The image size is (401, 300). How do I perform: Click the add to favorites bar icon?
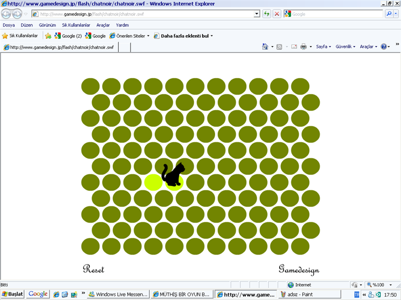coord(48,36)
